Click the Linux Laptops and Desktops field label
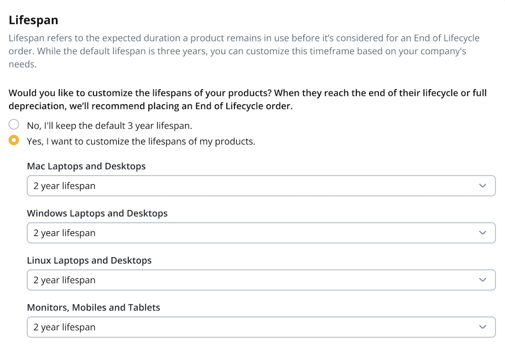 (89, 260)
